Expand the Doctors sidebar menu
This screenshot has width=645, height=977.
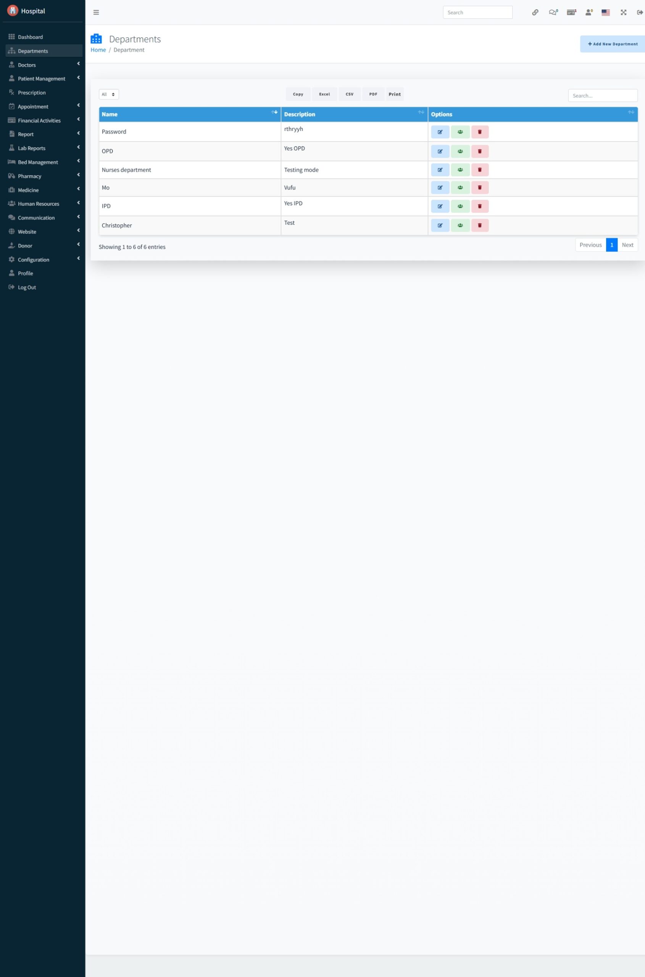pyautogui.click(x=44, y=65)
